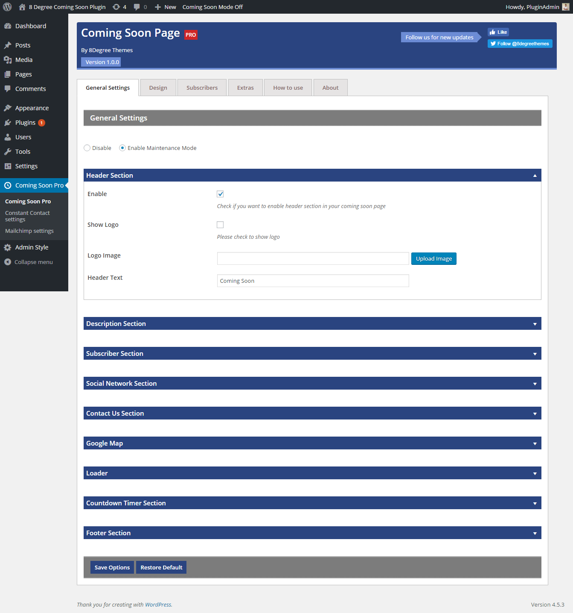Expand the Description Section
Image resolution: width=573 pixels, height=613 pixels.
point(312,323)
